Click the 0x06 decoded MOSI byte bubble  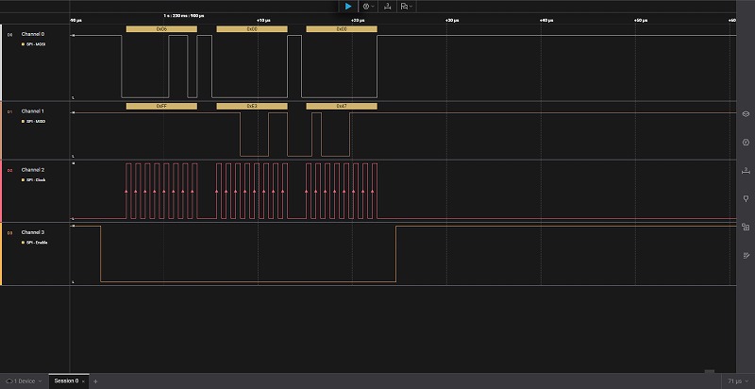(x=161, y=29)
